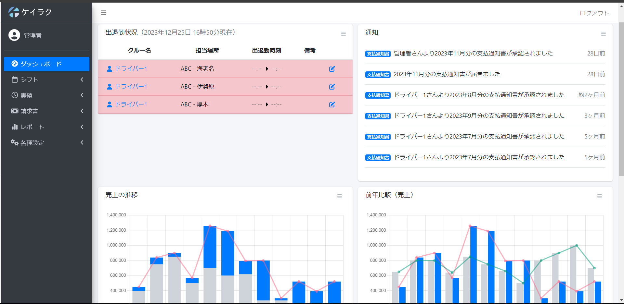Viewport: 624px width, 304px height.
Task: Click edit icon in ABC - 厚木 row
Action: click(x=332, y=104)
